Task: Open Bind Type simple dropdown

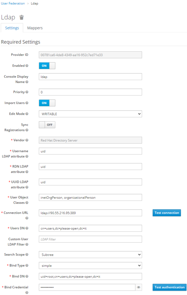Action: click(90, 265)
